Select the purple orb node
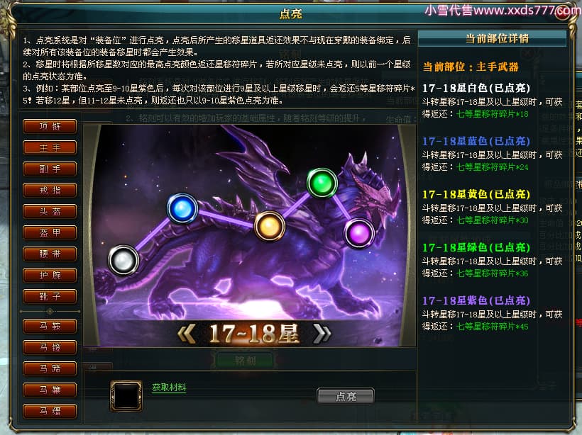This screenshot has height=435, width=582. pos(359,233)
